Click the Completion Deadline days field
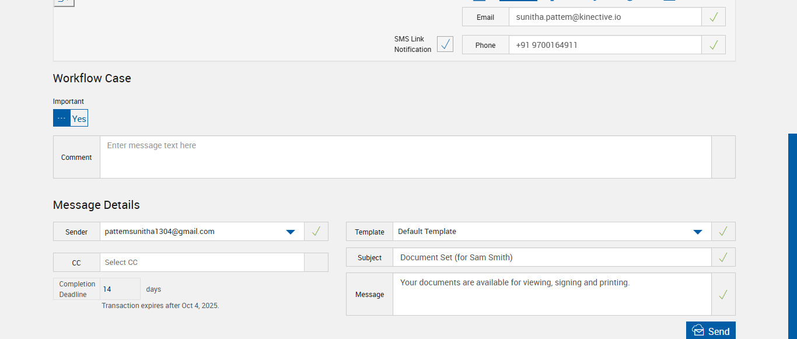 120,289
